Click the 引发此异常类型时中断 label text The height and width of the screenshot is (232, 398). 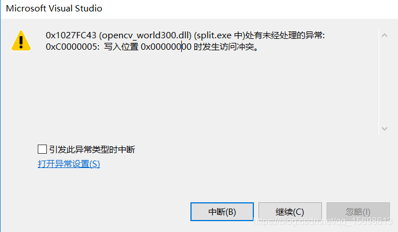click(92, 149)
